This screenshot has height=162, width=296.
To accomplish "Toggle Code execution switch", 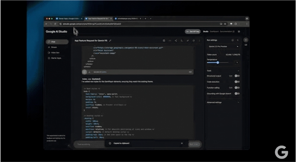I will click(237, 82).
